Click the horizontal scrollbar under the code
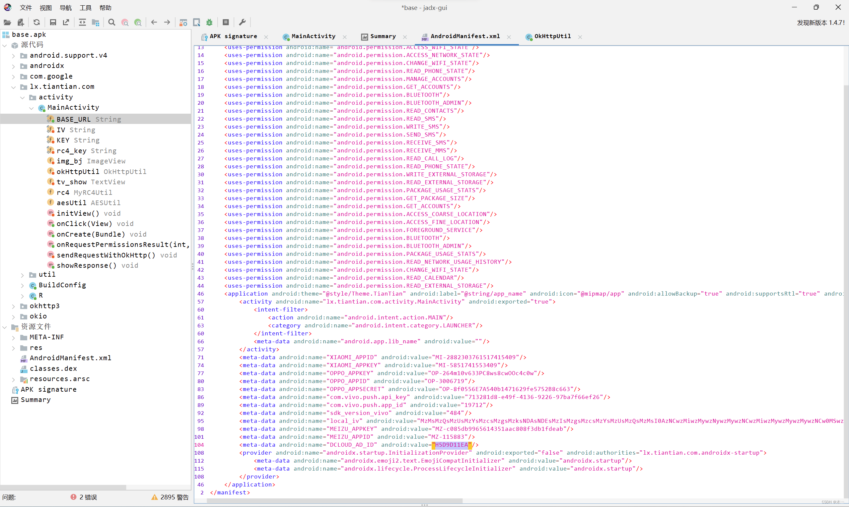The image size is (849, 507). click(x=334, y=501)
